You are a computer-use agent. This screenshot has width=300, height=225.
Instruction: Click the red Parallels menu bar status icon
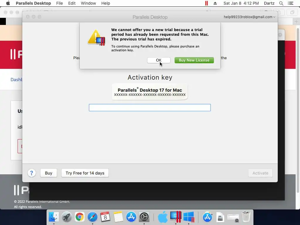click(207, 3)
